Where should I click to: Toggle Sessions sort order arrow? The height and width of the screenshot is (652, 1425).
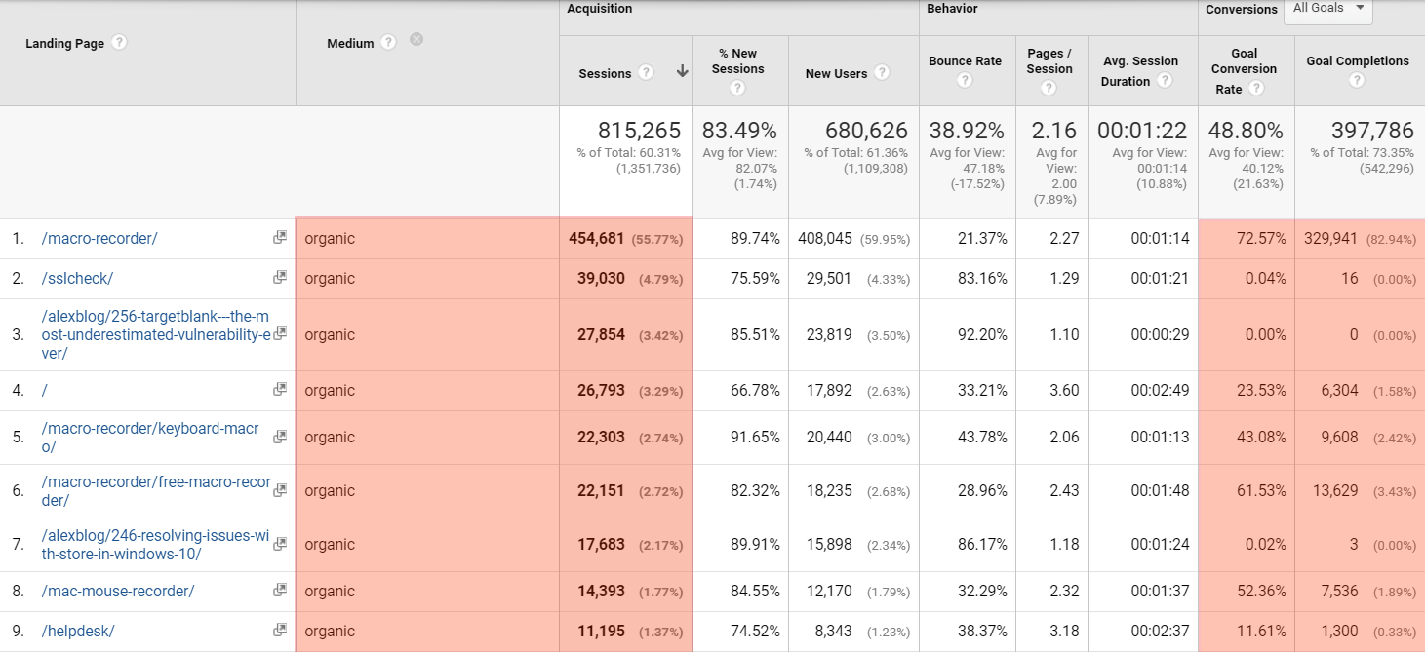coord(682,72)
